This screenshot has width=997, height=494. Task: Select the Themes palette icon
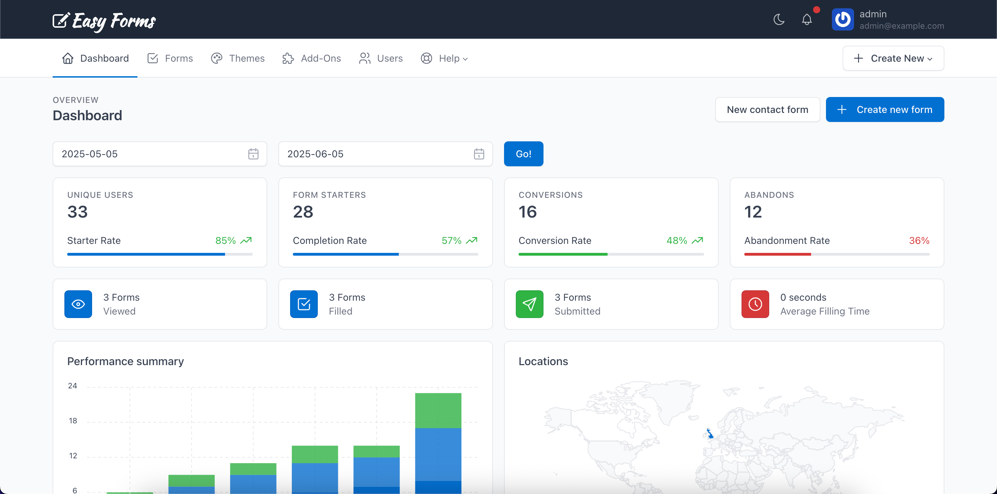[x=217, y=58]
